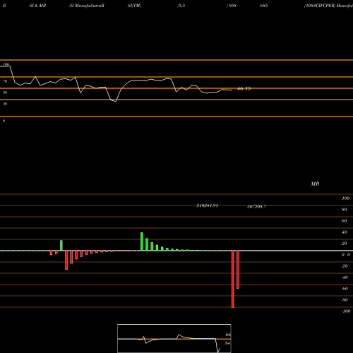The height and width of the screenshot is (353, 353).
Task: Click the '(1088CIFCPER) Munafa' title text
Action: (x=328, y=6)
